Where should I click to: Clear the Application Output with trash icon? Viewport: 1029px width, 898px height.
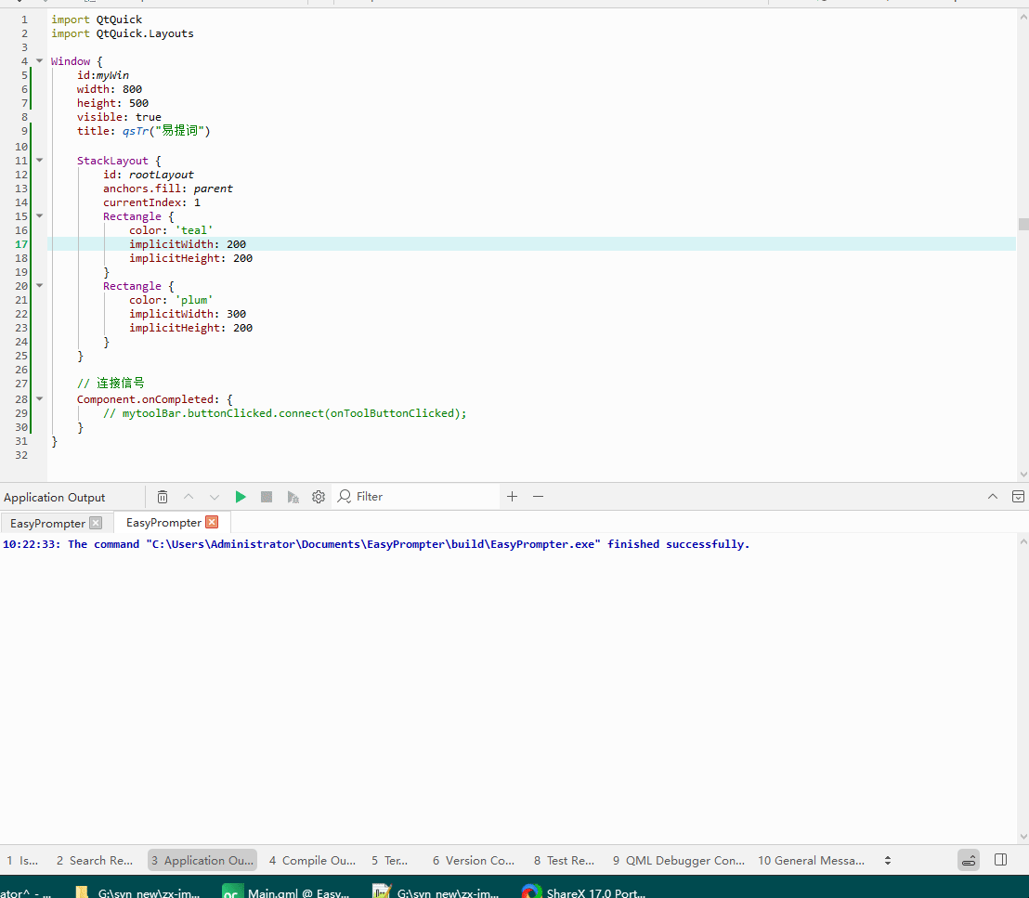[163, 497]
